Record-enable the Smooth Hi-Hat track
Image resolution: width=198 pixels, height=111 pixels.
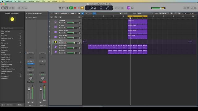[x=65, y=33]
